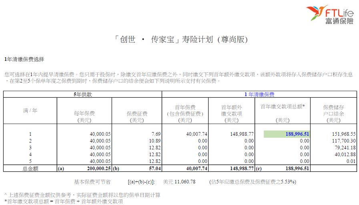Click the column header 保费征费 (美元)
The image size is (359, 205).
tap(137, 117)
